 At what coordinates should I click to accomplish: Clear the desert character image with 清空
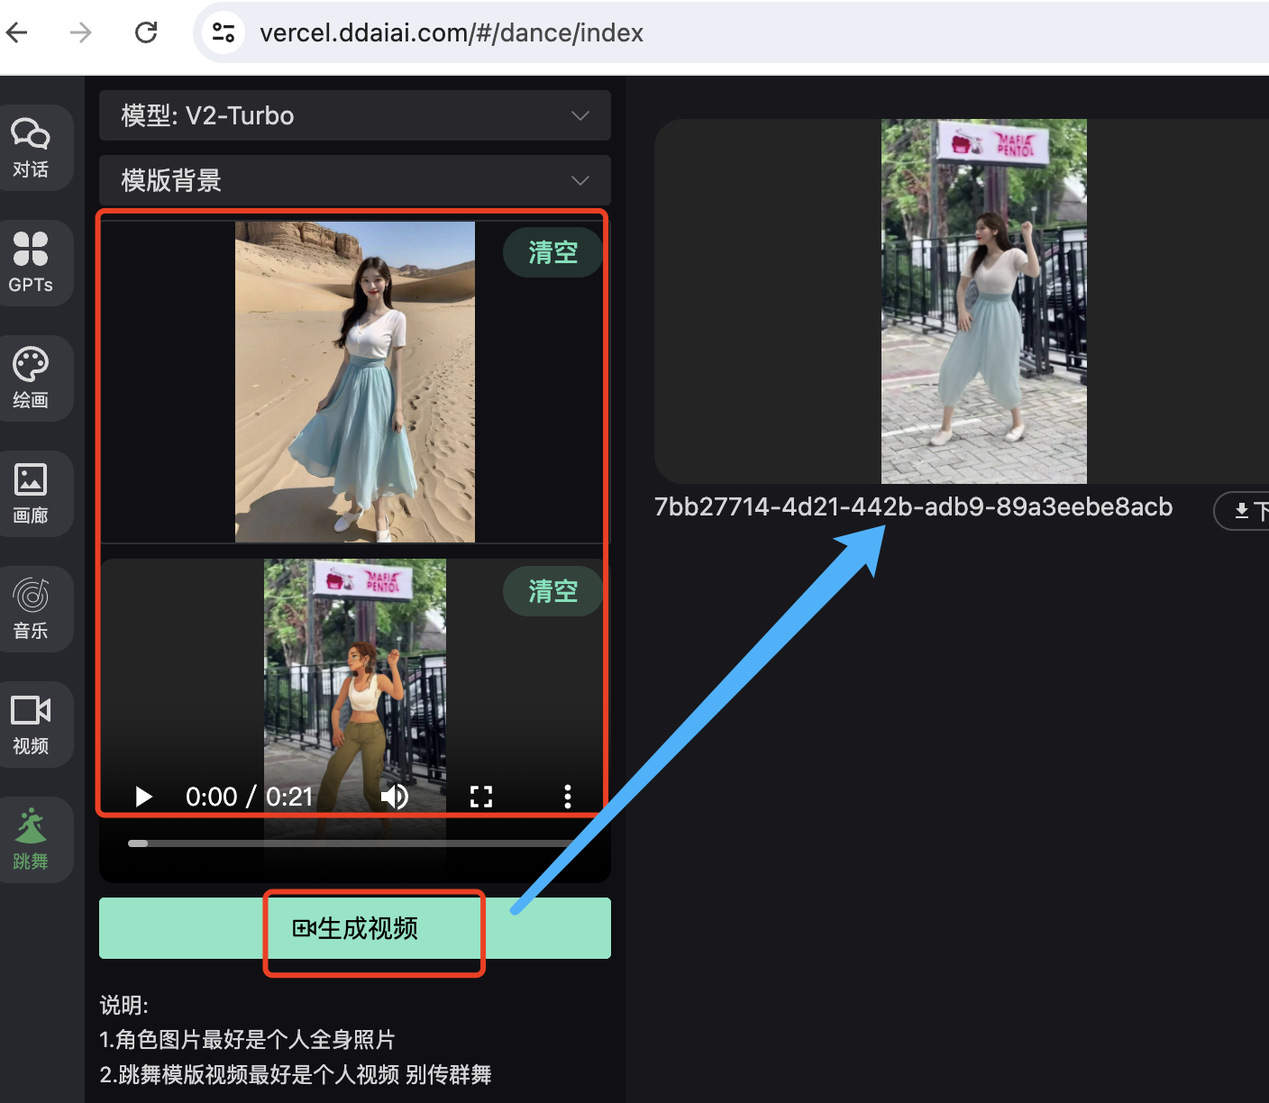click(x=552, y=252)
